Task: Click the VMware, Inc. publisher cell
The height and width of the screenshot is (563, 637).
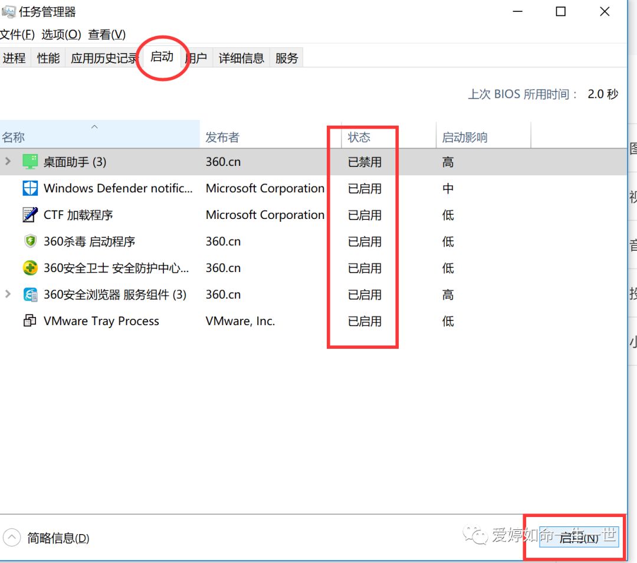Action: pyautogui.click(x=240, y=321)
